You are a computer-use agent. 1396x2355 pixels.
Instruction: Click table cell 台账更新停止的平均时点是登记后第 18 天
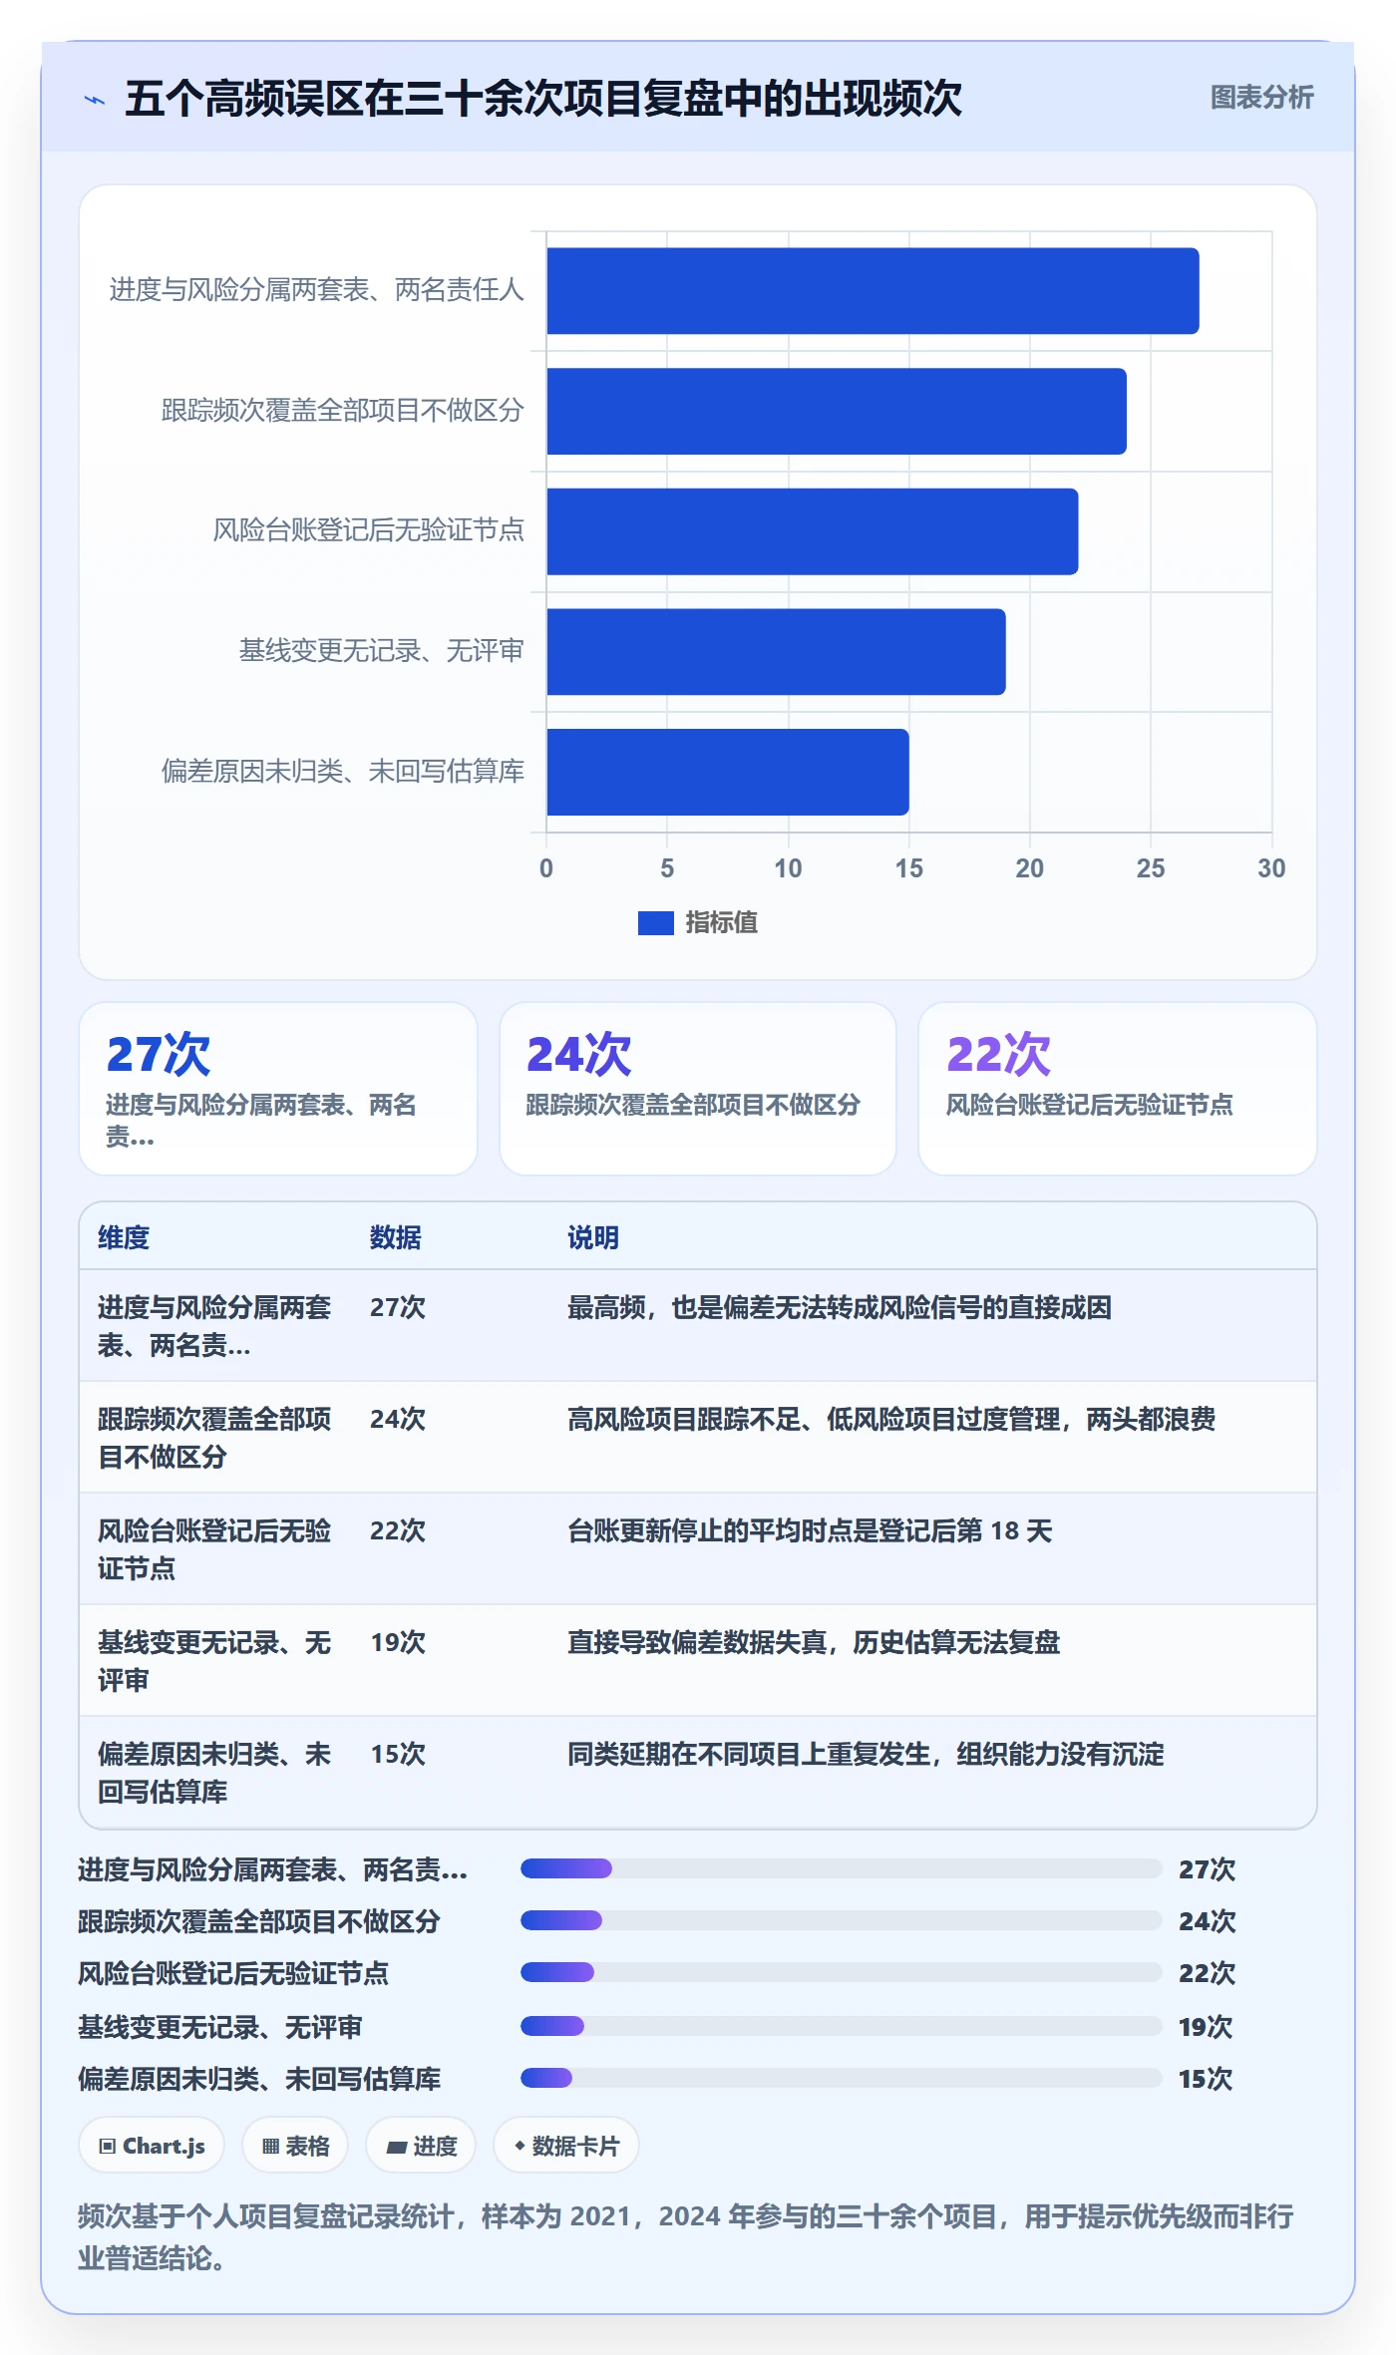[810, 1530]
